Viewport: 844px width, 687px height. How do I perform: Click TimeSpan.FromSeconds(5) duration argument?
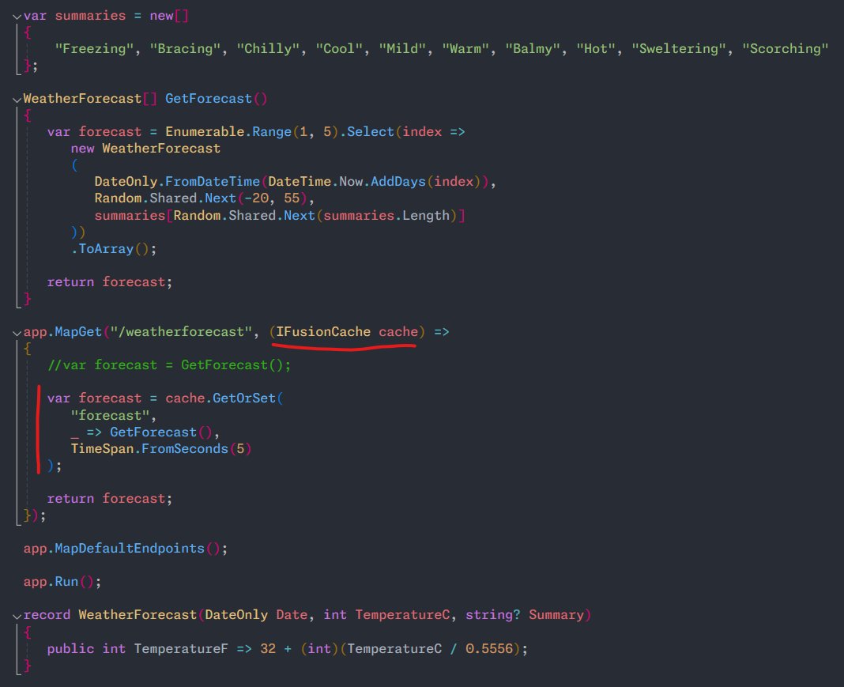tap(161, 449)
